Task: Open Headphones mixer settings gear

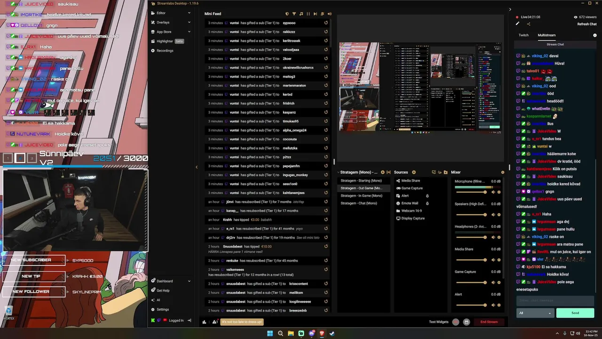Action: [x=499, y=237]
